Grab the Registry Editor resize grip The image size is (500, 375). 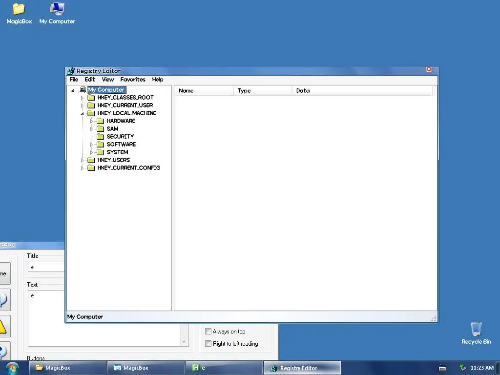(x=434, y=318)
